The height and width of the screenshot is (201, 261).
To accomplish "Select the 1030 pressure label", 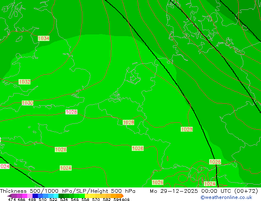I will [28, 103].
